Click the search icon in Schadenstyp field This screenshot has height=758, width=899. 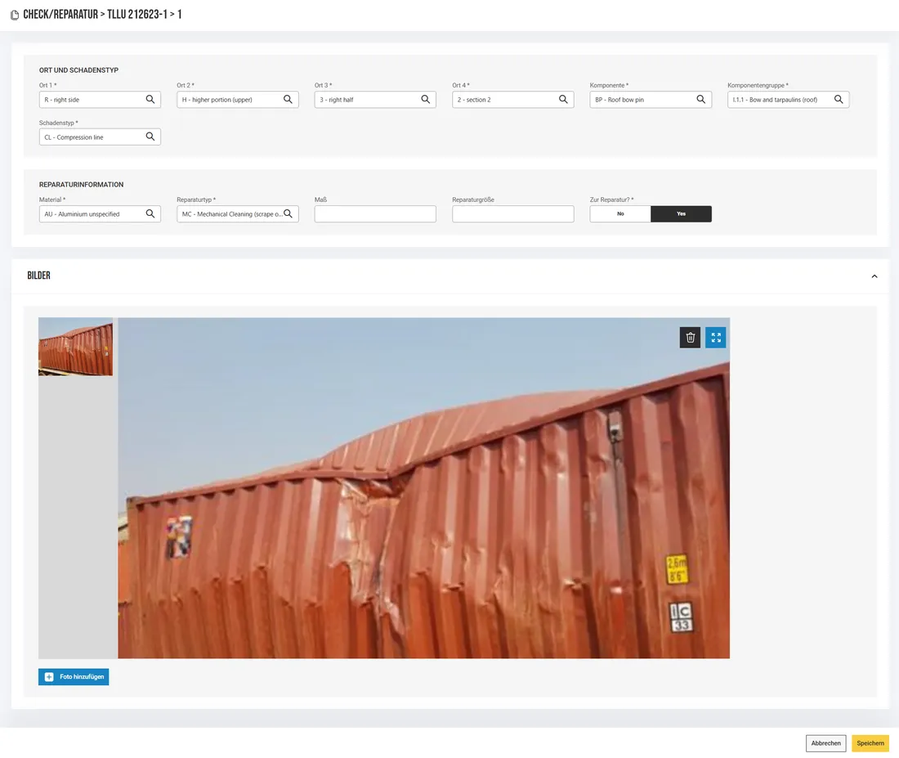[x=150, y=137]
